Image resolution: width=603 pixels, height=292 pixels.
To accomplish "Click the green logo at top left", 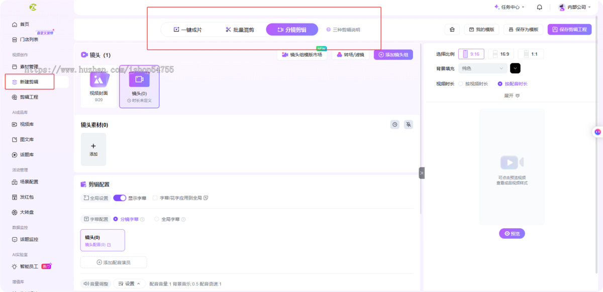I will pos(33,7).
